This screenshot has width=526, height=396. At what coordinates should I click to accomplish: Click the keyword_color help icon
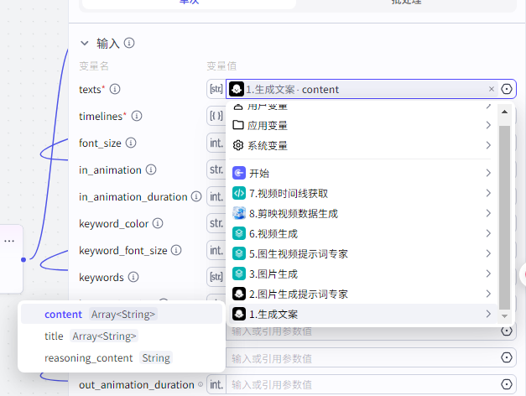pyautogui.click(x=157, y=224)
